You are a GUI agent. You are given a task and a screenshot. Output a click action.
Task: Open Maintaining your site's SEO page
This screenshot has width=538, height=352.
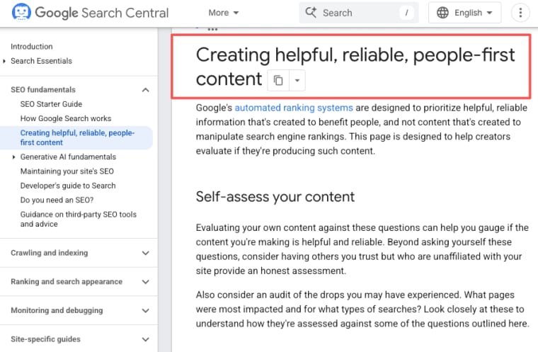[67, 171]
